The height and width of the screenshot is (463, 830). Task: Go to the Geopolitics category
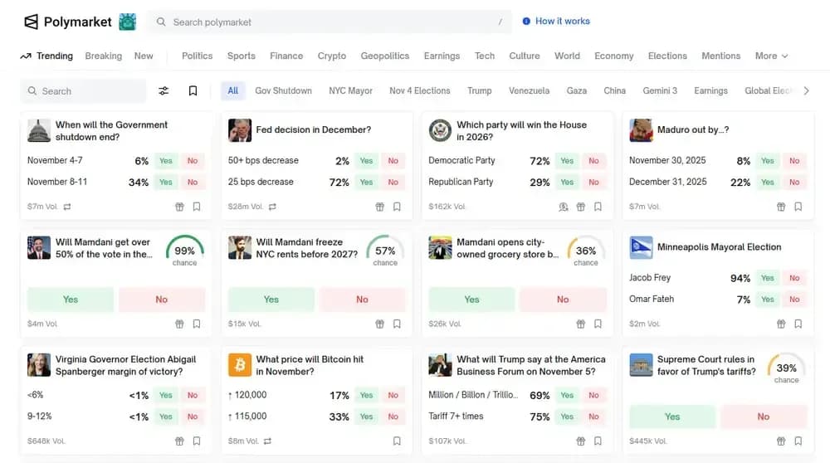tap(385, 56)
